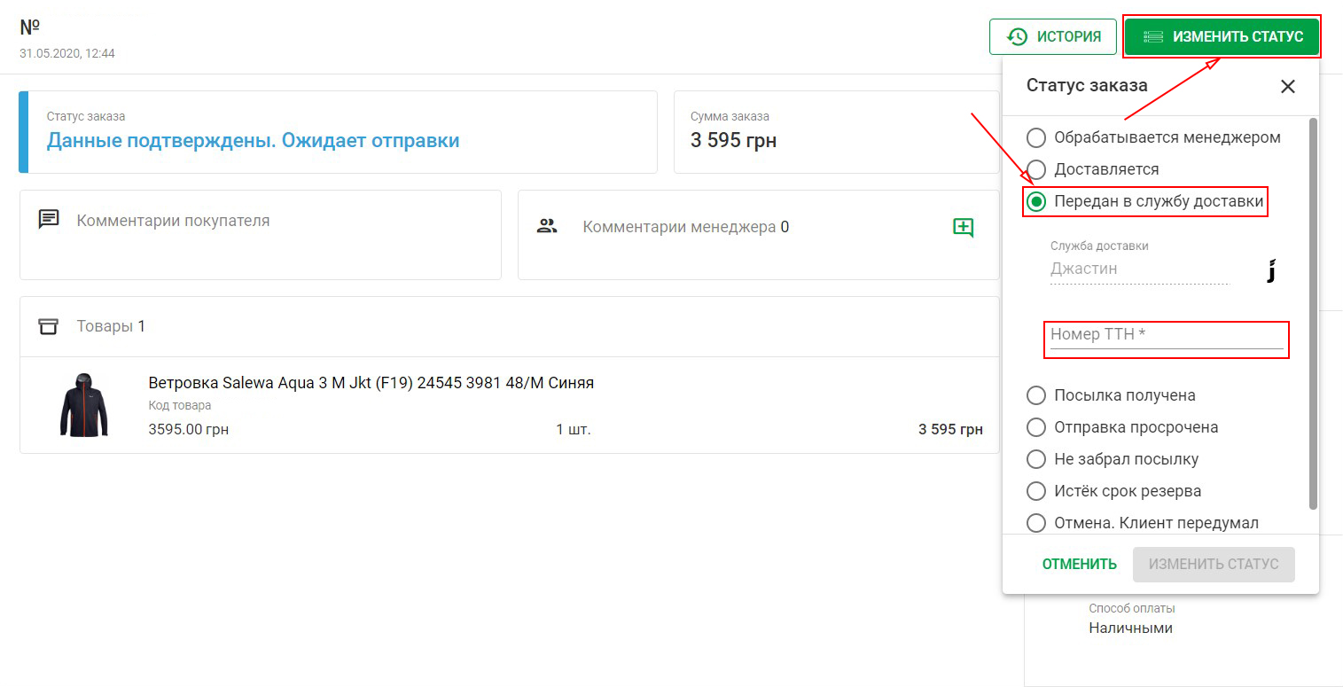
Task: Click the Код товара label
Action: [180, 406]
